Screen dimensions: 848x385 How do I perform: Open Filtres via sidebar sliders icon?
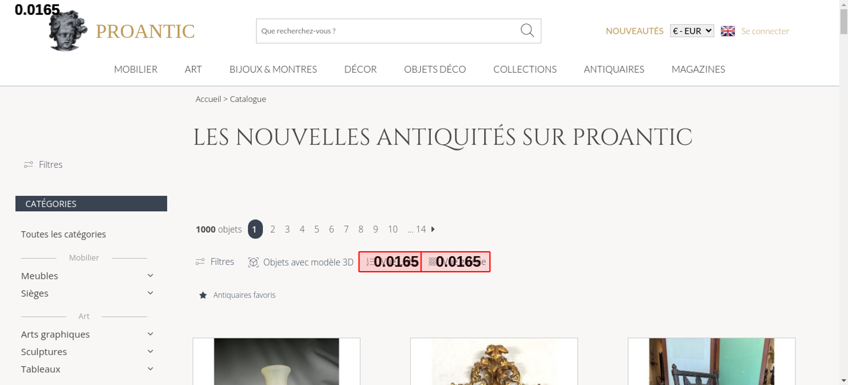click(28, 165)
